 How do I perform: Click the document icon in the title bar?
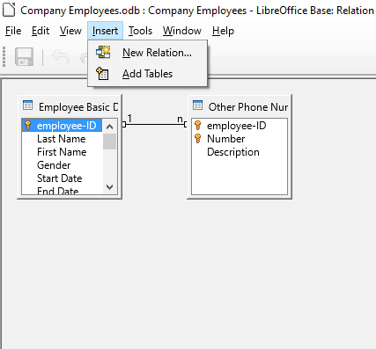[x=9, y=10]
